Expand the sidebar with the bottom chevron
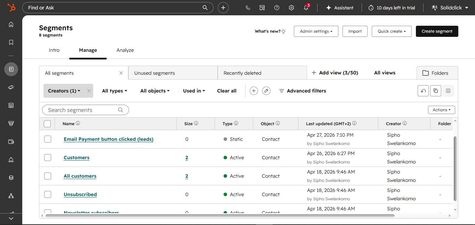Image resolution: width=475 pixels, height=225 pixels. 11,218
